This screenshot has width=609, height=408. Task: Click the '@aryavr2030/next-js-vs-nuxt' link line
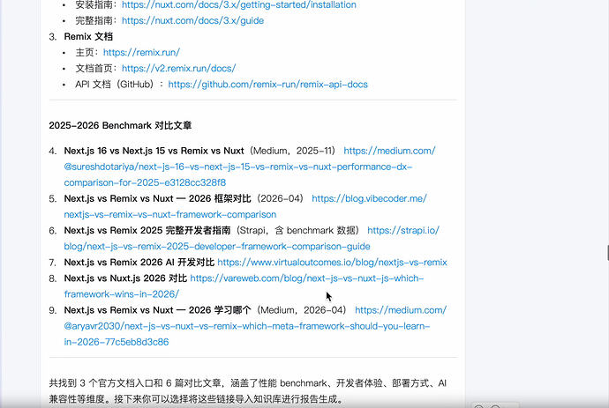click(x=246, y=326)
